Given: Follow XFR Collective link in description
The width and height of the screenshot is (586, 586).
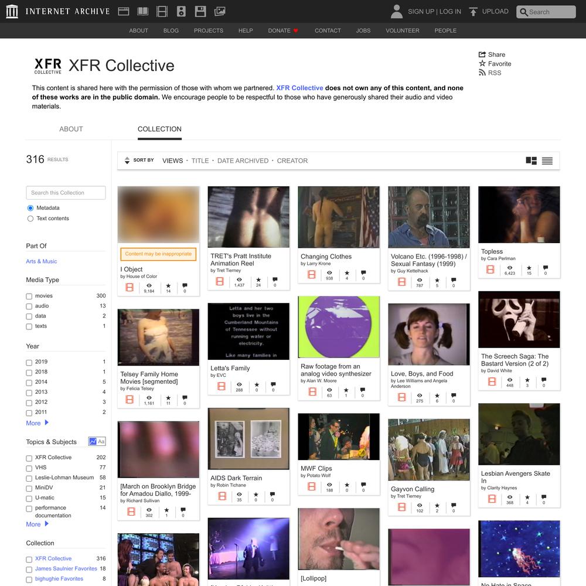Looking at the screenshot, I should [299, 88].
